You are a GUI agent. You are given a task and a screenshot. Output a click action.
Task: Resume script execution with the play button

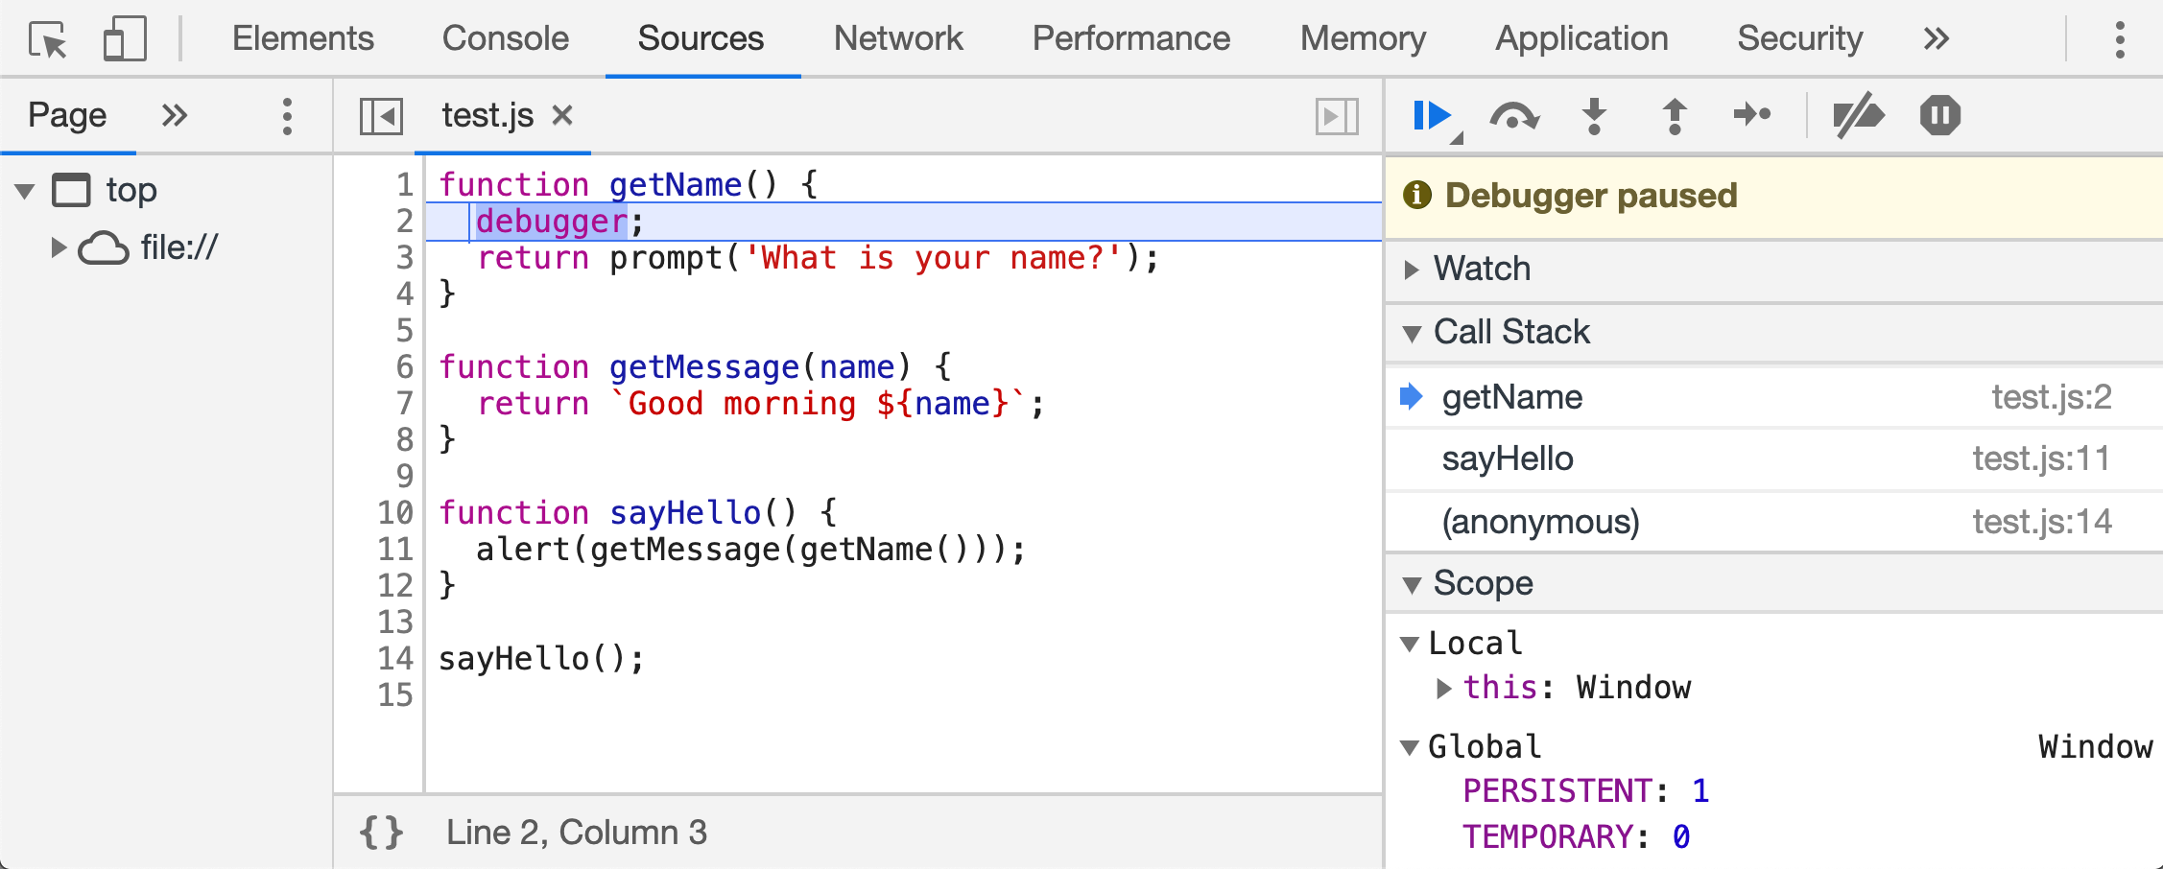[1431, 116]
